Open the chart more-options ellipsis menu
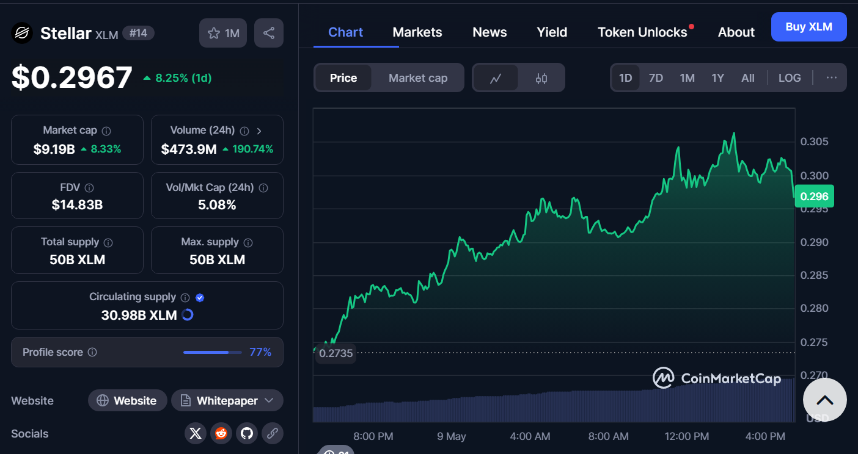This screenshot has width=858, height=454. (831, 78)
